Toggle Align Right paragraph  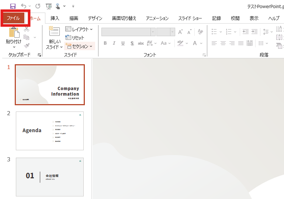(x=232, y=43)
